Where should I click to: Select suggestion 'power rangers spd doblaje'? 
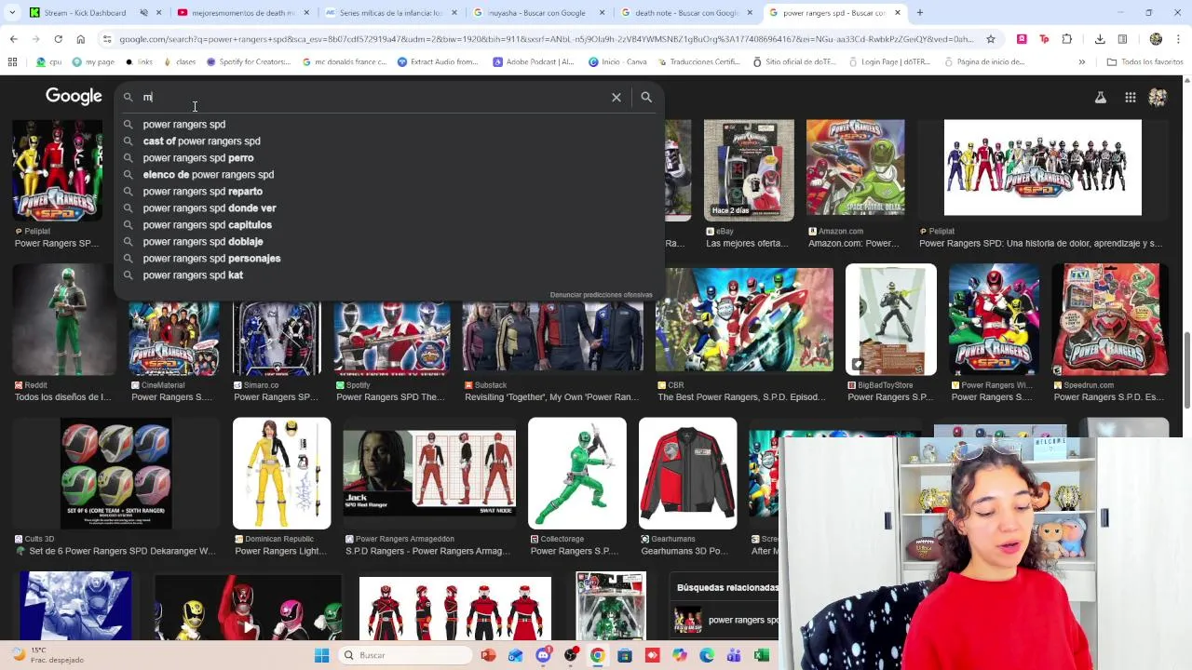[x=203, y=242]
